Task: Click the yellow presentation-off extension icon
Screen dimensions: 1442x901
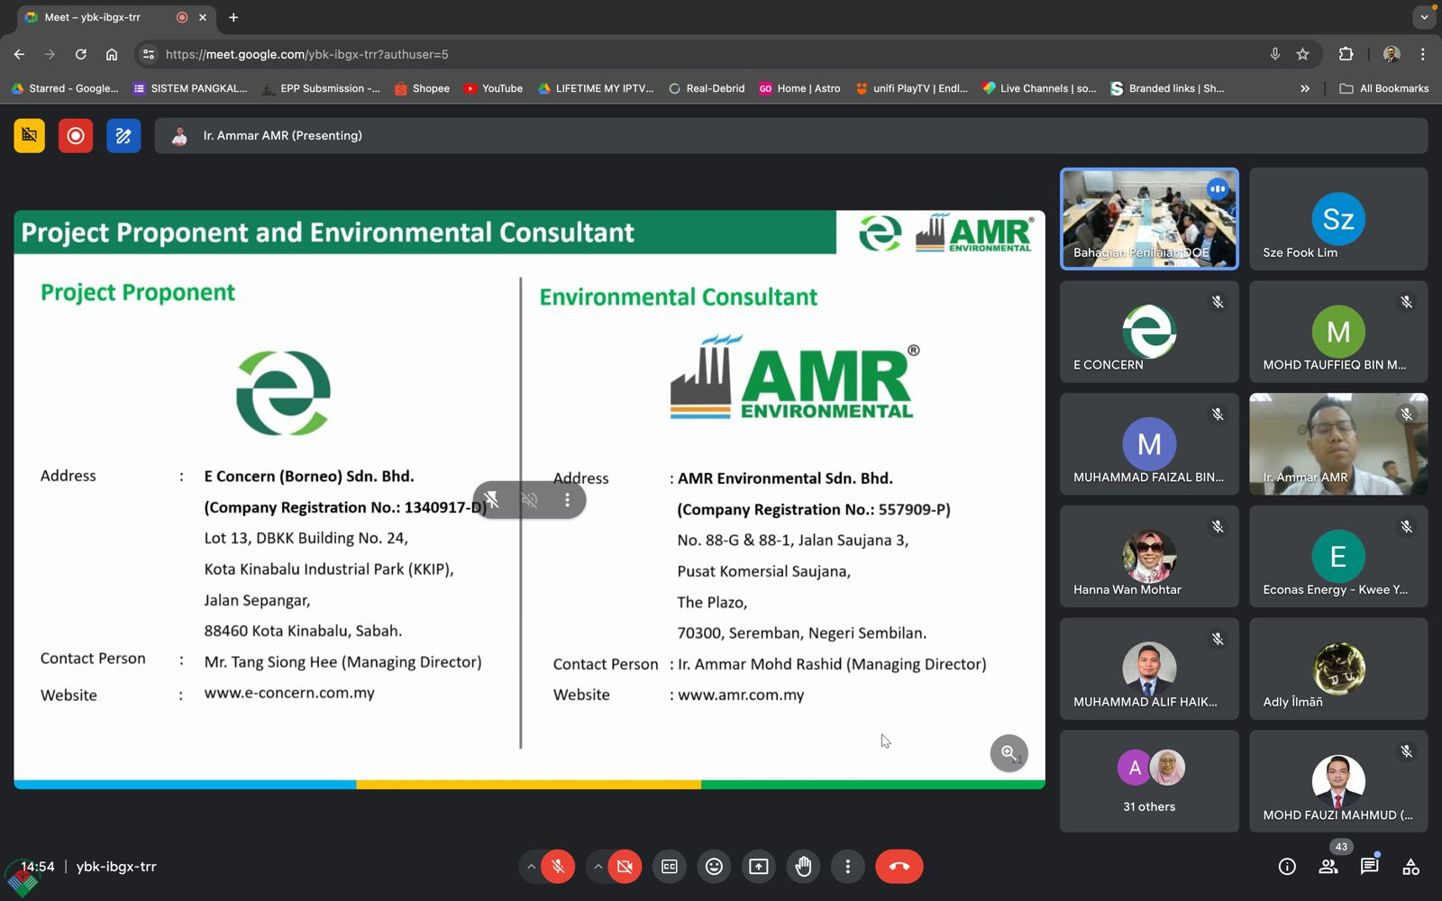Action: pyautogui.click(x=30, y=136)
